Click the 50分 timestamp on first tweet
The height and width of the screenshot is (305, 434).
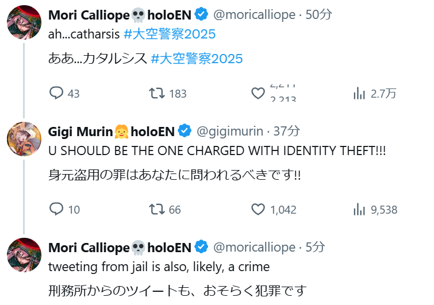click(x=318, y=15)
